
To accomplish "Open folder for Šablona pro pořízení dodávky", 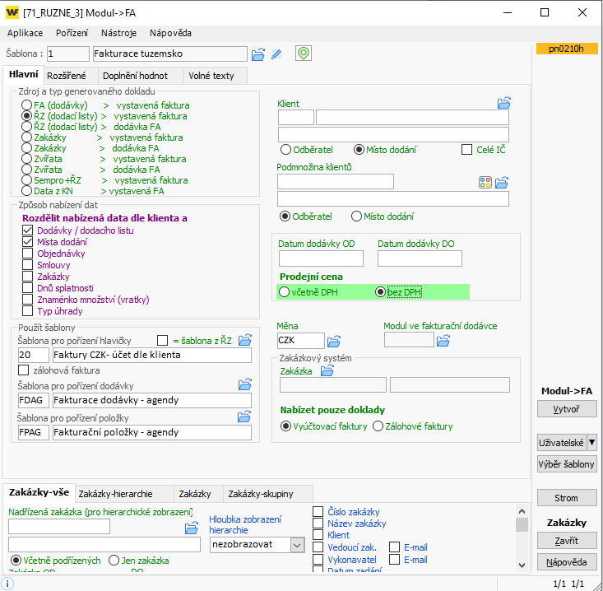I will [x=245, y=384].
